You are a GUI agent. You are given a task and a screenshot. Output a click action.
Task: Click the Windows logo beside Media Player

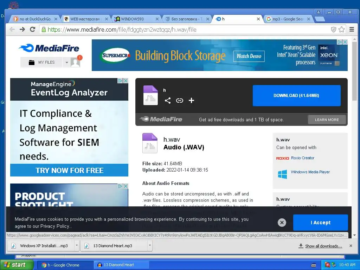pyautogui.click(x=282, y=174)
